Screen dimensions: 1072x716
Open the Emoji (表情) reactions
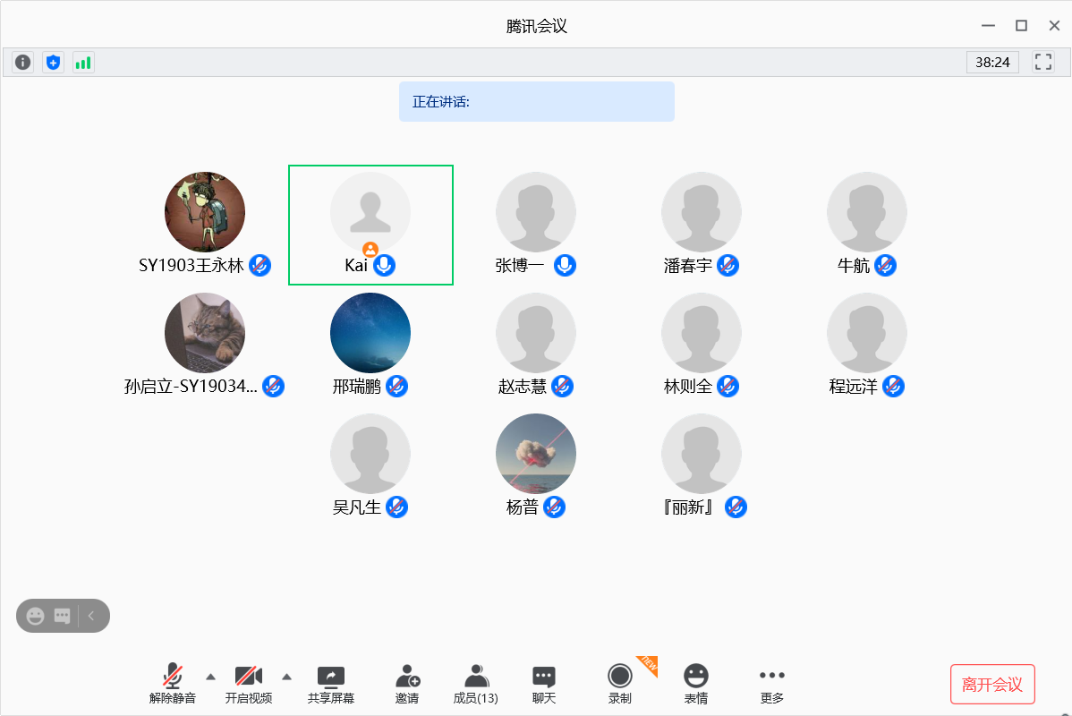coord(696,684)
